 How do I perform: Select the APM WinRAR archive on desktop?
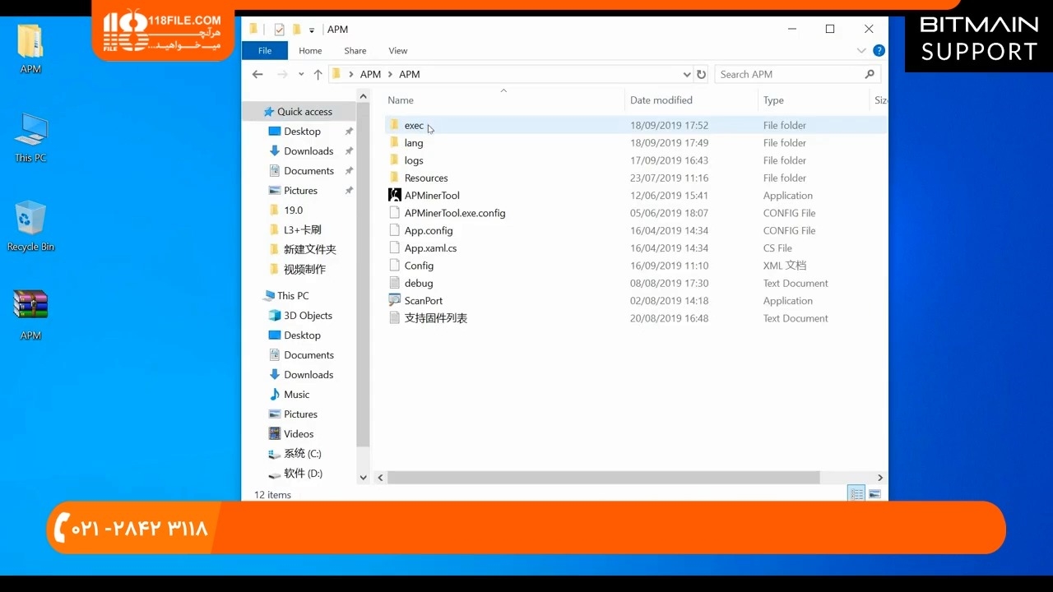(30, 312)
